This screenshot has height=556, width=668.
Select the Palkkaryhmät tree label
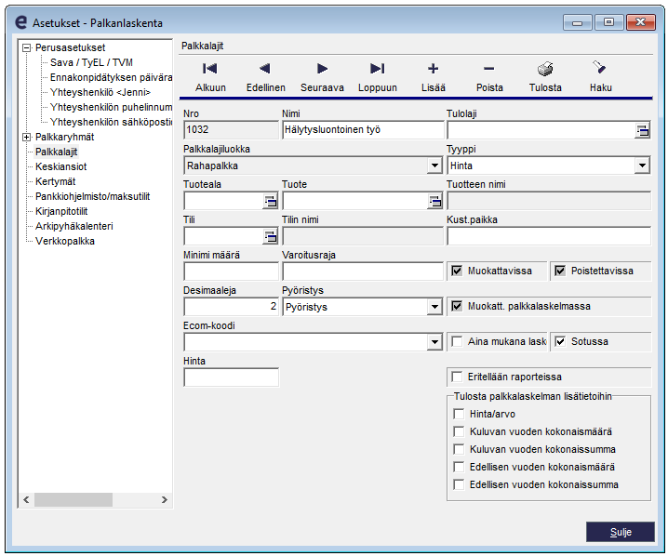click(64, 137)
